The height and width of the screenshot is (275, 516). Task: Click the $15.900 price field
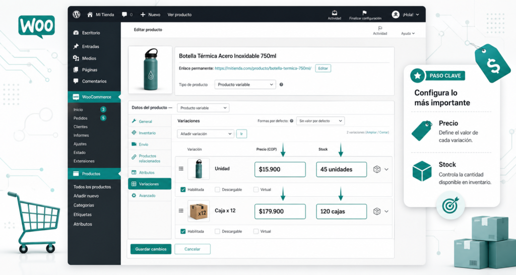pyautogui.click(x=280, y=169)
